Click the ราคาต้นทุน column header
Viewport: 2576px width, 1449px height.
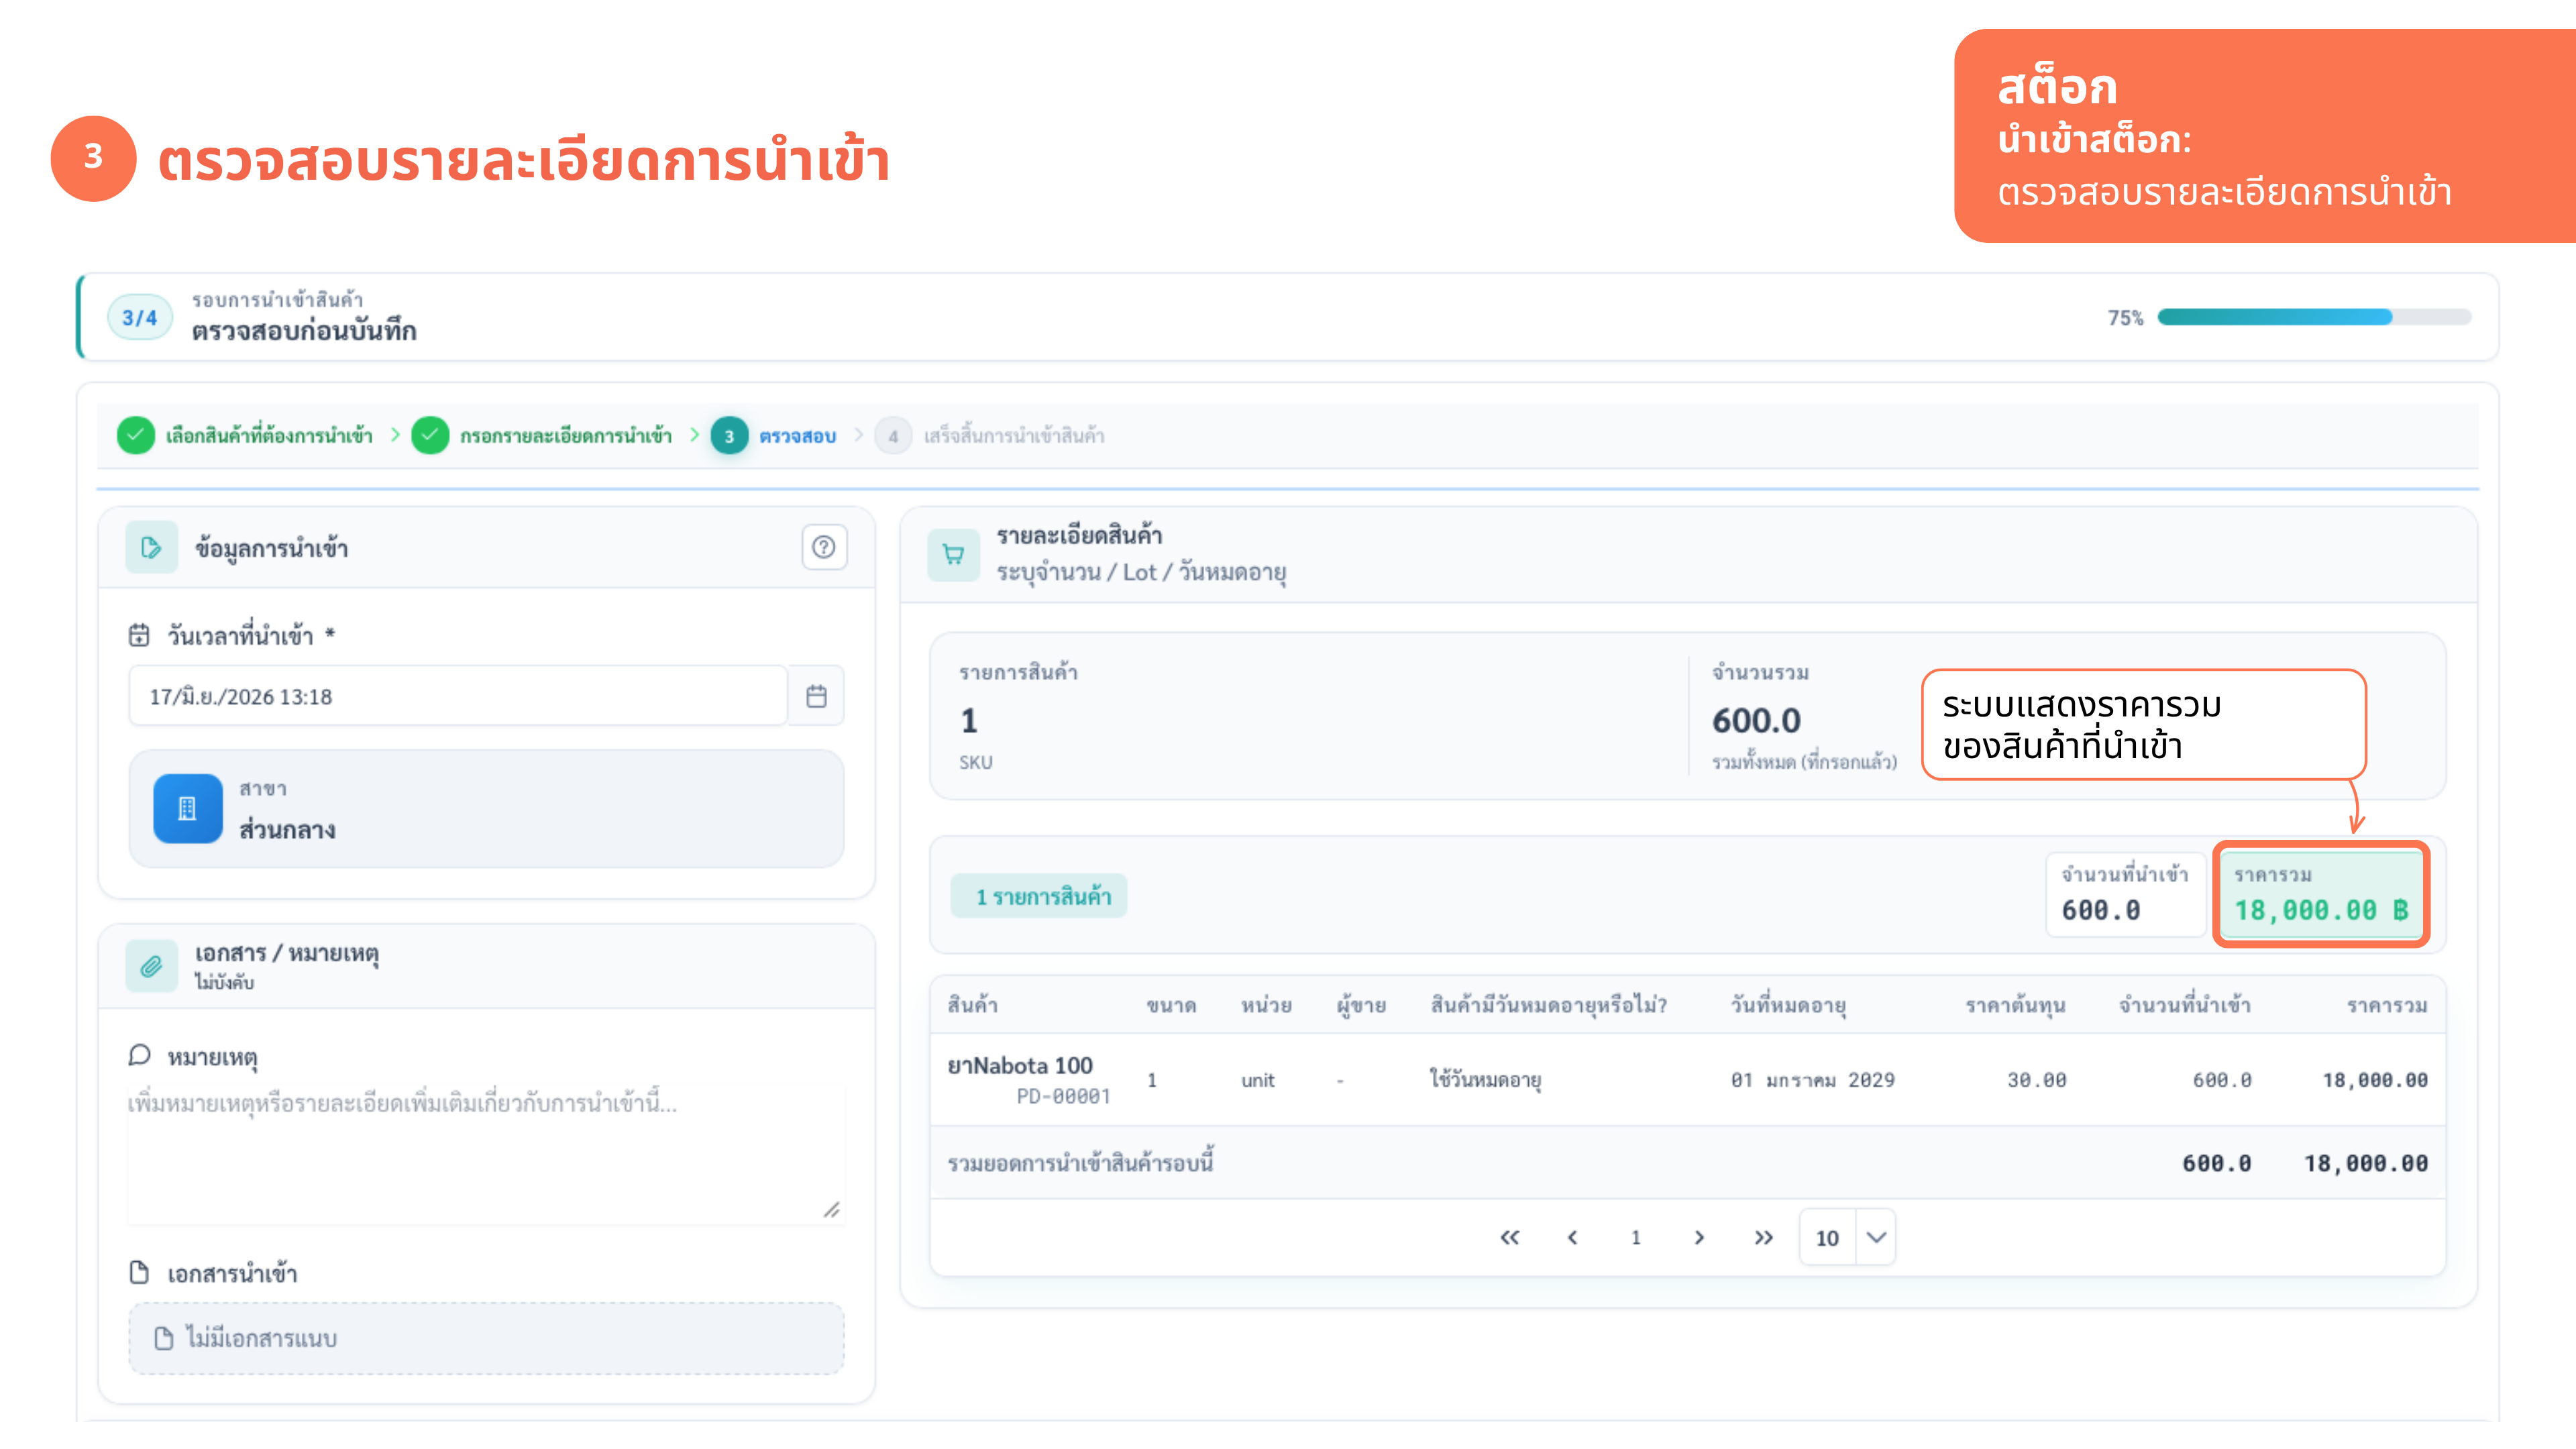point(2015,1005)
